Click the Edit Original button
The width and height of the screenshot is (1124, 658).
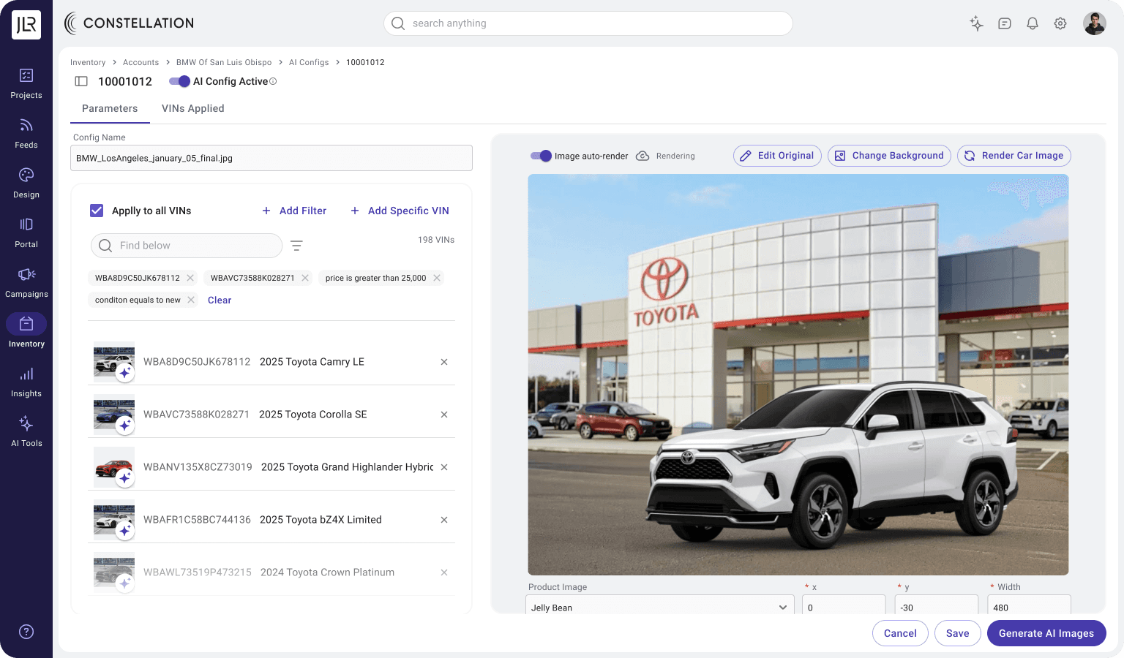pos(777,156)
